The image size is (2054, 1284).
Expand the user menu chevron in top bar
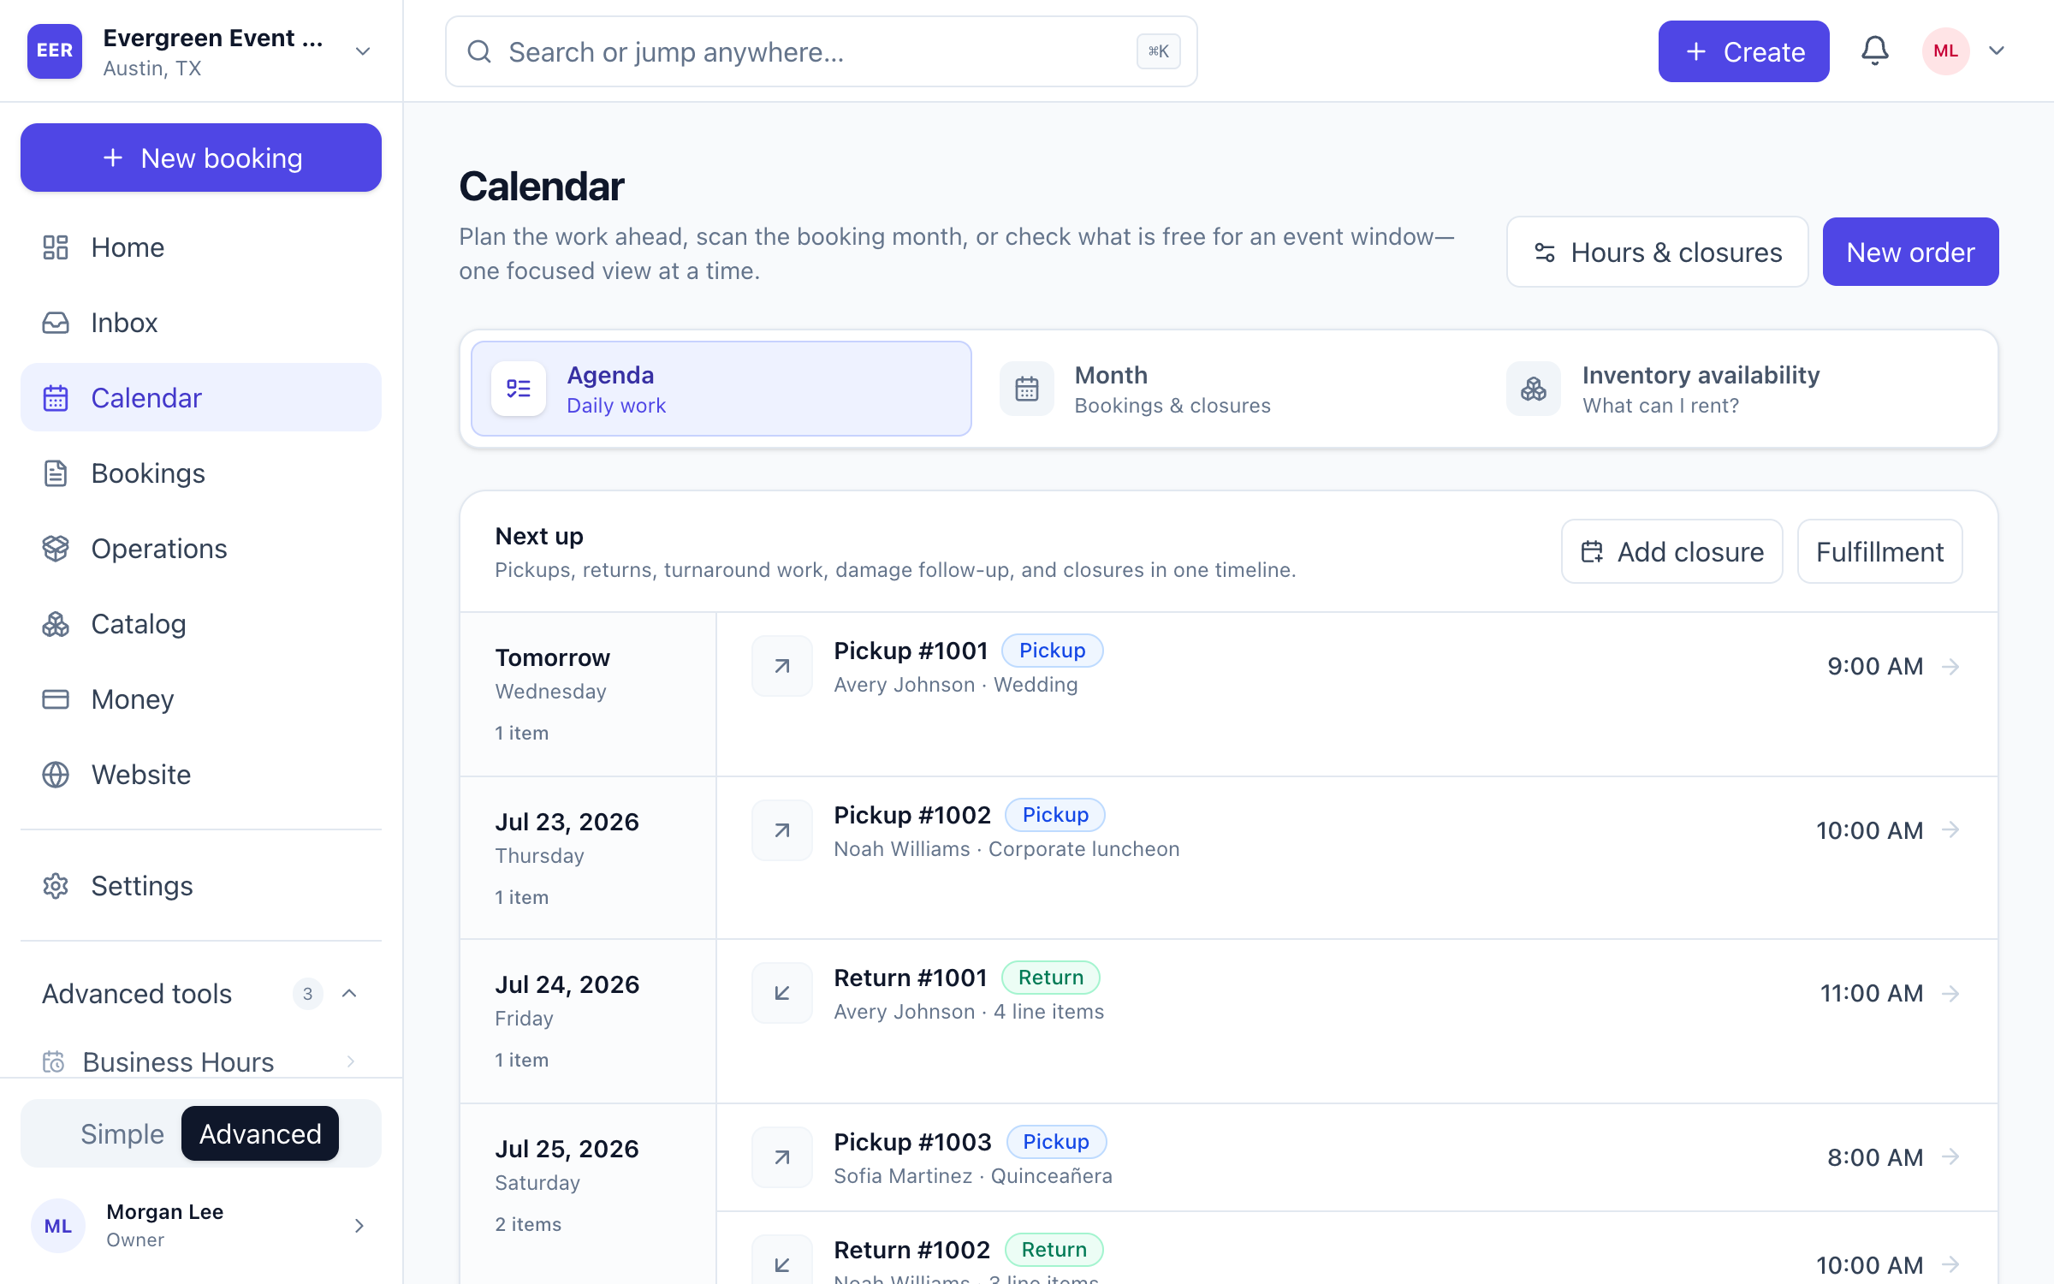pos(1997,51)
